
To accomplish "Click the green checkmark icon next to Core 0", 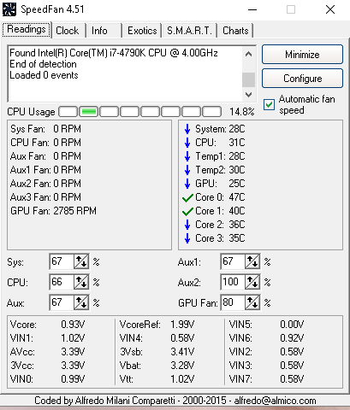I will (187, 197).
